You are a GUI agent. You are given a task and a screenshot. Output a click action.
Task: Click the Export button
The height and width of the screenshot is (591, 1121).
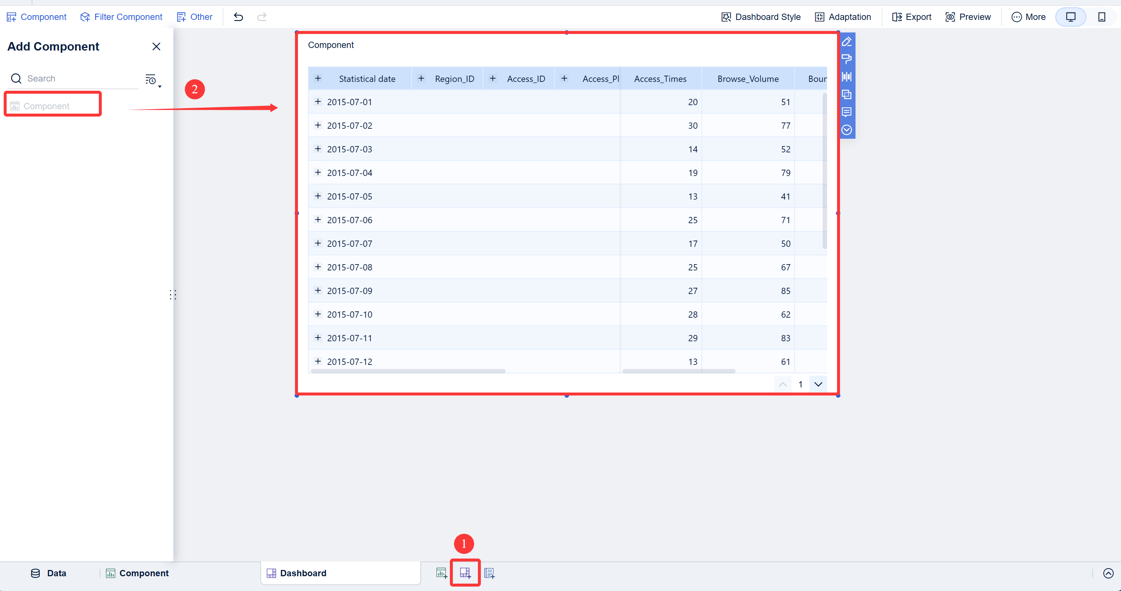(911, 17)
